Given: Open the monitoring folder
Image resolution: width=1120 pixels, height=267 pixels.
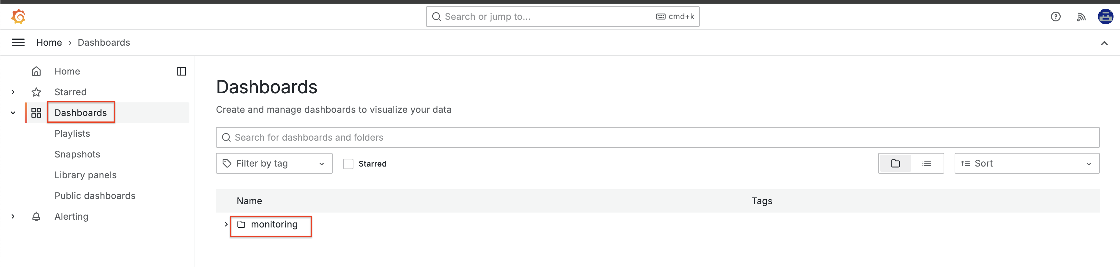Looking at the screenshot, I should pyautogui.click(x=274, y=224).
